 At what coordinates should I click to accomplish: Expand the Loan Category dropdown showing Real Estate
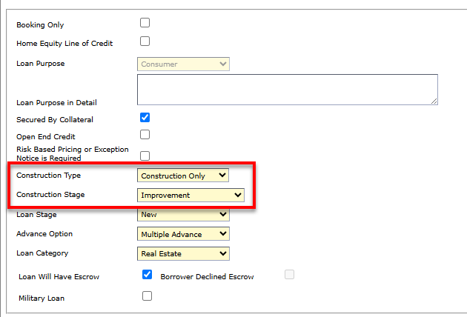[x=183, y=253]
